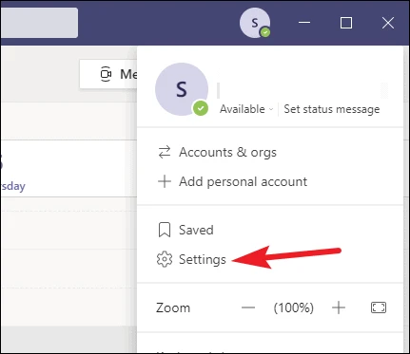Click the (100%) zoom reset value

(x=293, y=307)
